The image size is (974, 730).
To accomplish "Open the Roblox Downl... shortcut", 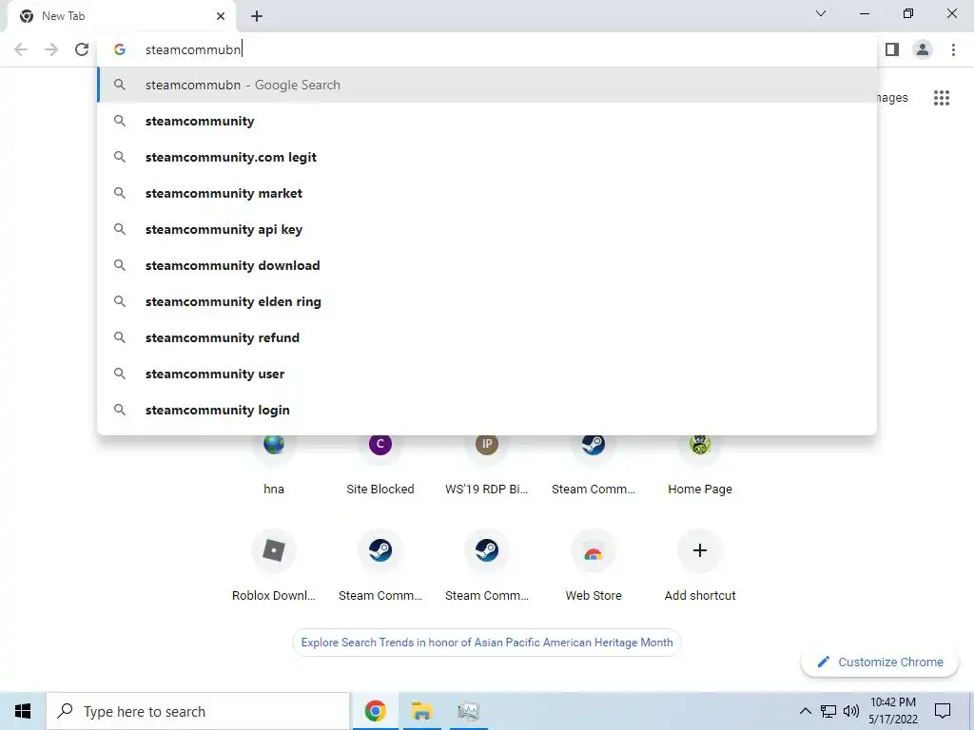I will [274, 565].
